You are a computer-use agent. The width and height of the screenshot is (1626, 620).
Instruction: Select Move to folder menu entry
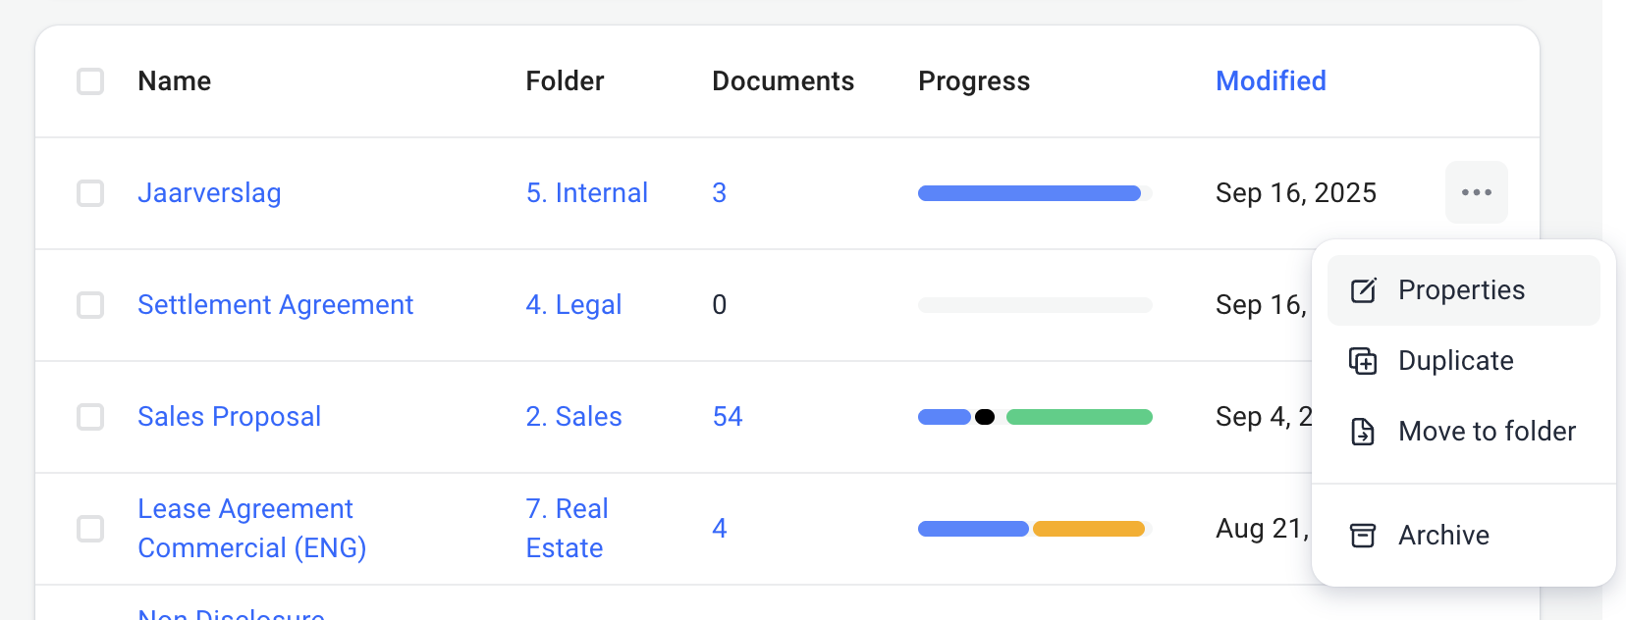coord(1463,432)
